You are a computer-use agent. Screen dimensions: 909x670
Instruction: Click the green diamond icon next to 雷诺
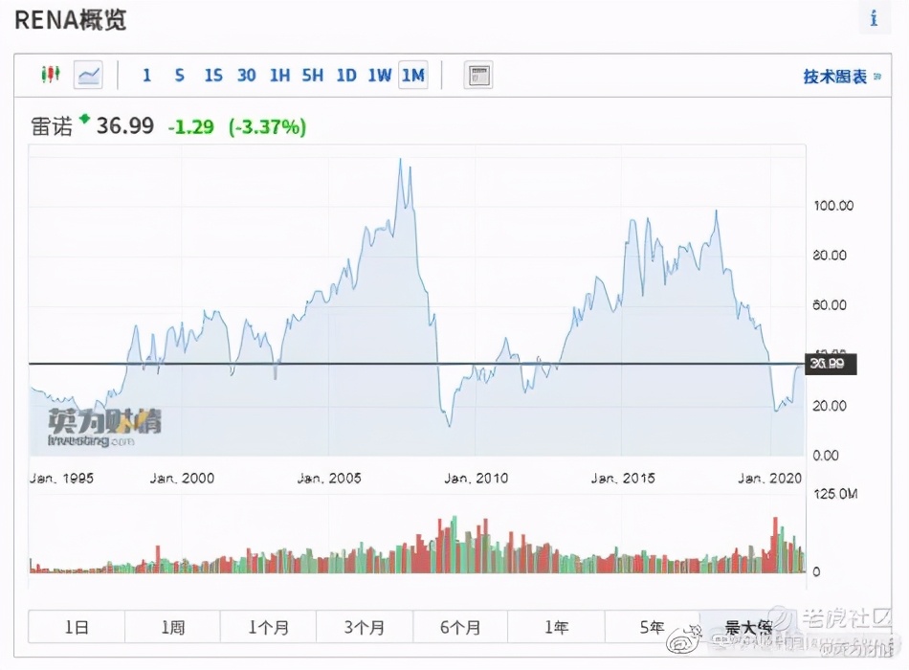tap(84, 119)
